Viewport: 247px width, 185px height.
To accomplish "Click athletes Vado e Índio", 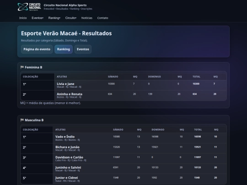I will coord(65,137).
